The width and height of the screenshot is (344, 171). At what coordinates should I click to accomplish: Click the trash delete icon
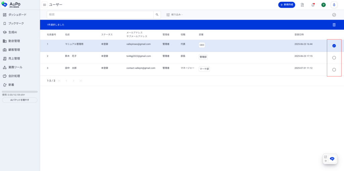pos(334,25)
